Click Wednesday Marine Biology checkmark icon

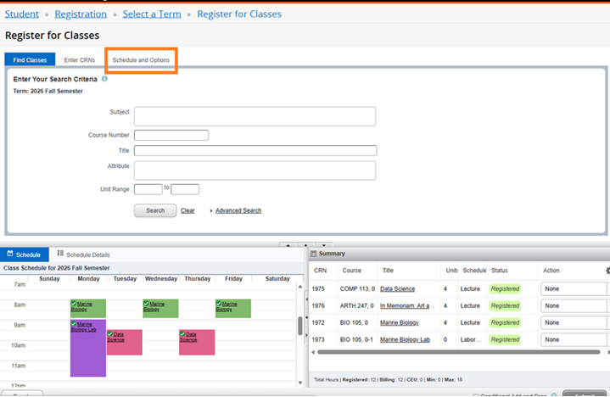pos(146,304)
